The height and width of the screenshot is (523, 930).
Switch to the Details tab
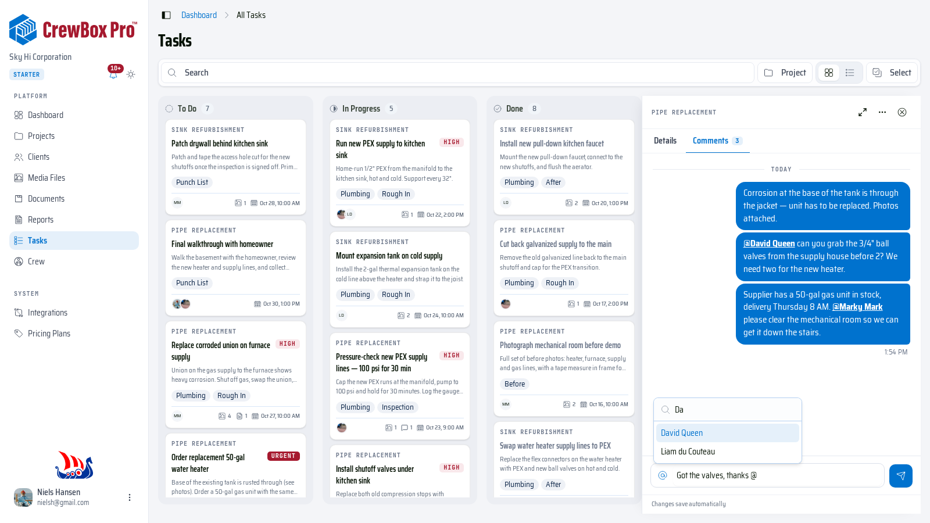tap(665, 141)
